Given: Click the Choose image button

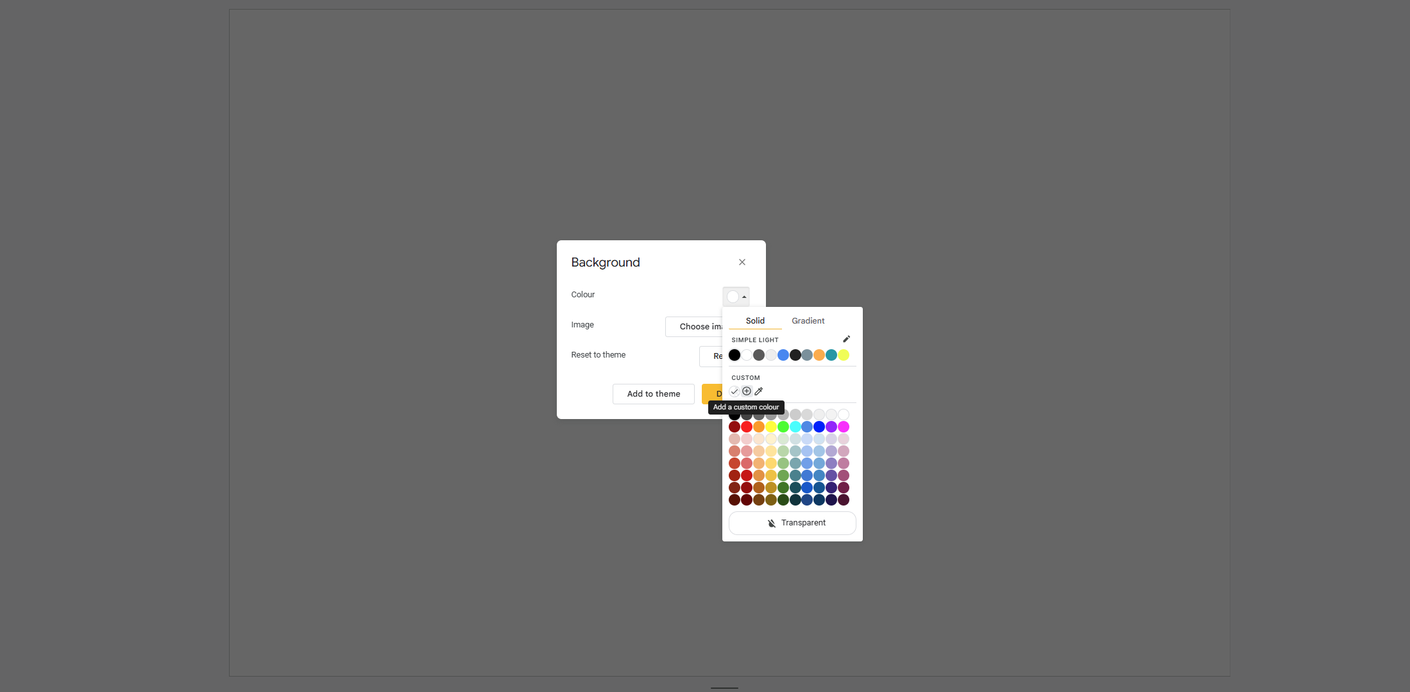Looking at the screenshot, I should point(695,327).
